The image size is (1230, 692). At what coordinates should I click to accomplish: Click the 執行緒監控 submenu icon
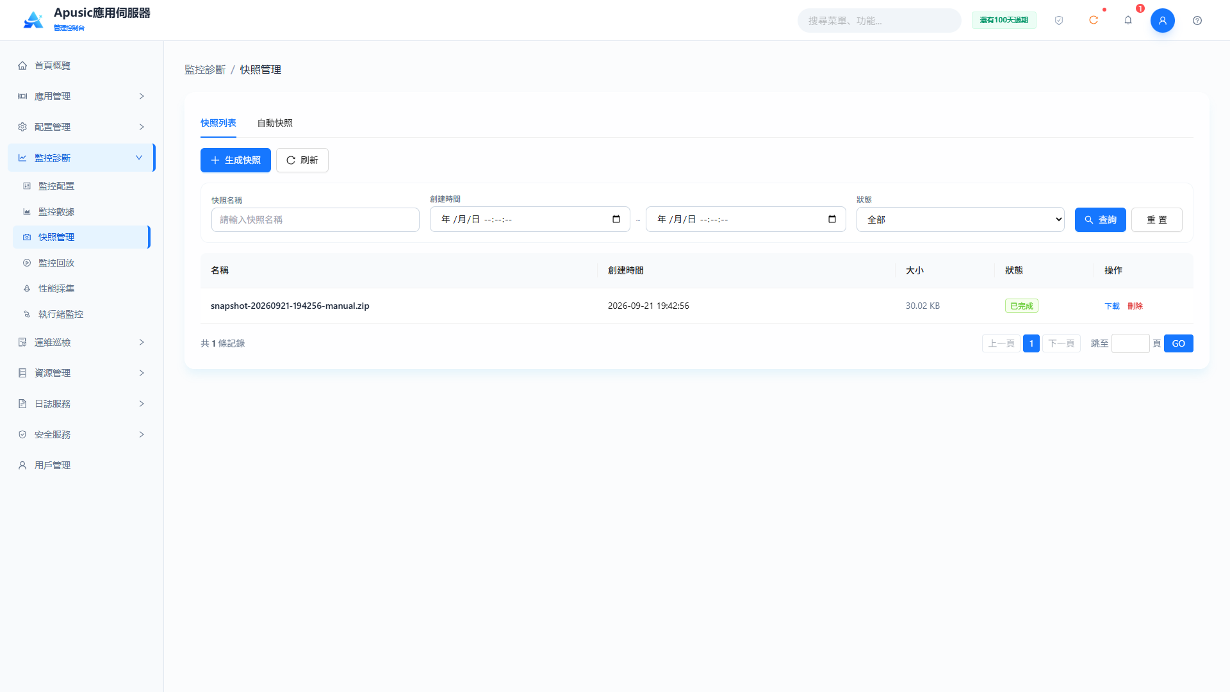(27, 314)
